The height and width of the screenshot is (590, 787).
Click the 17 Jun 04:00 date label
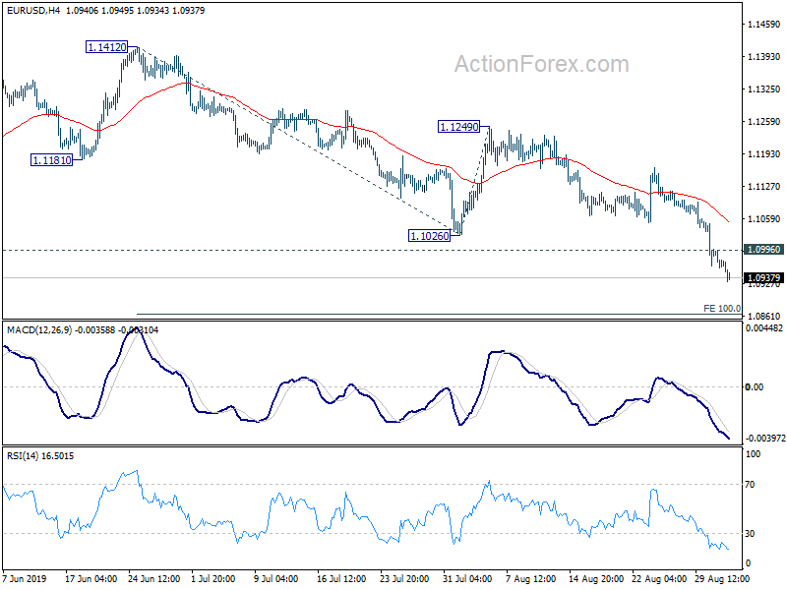(x=91, y=579)
